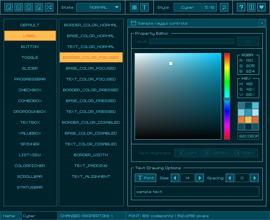Open the Cyber style combo box
Viewport: 270px width, 220px height.
[187, 7]
